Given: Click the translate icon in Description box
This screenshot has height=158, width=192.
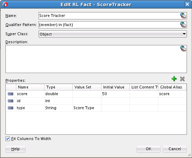Looking at the screenshot, I should (183, 49).
